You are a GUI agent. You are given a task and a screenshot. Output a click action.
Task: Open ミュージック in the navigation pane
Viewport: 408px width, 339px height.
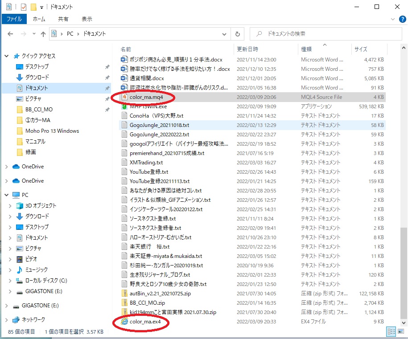click(36, 270)
